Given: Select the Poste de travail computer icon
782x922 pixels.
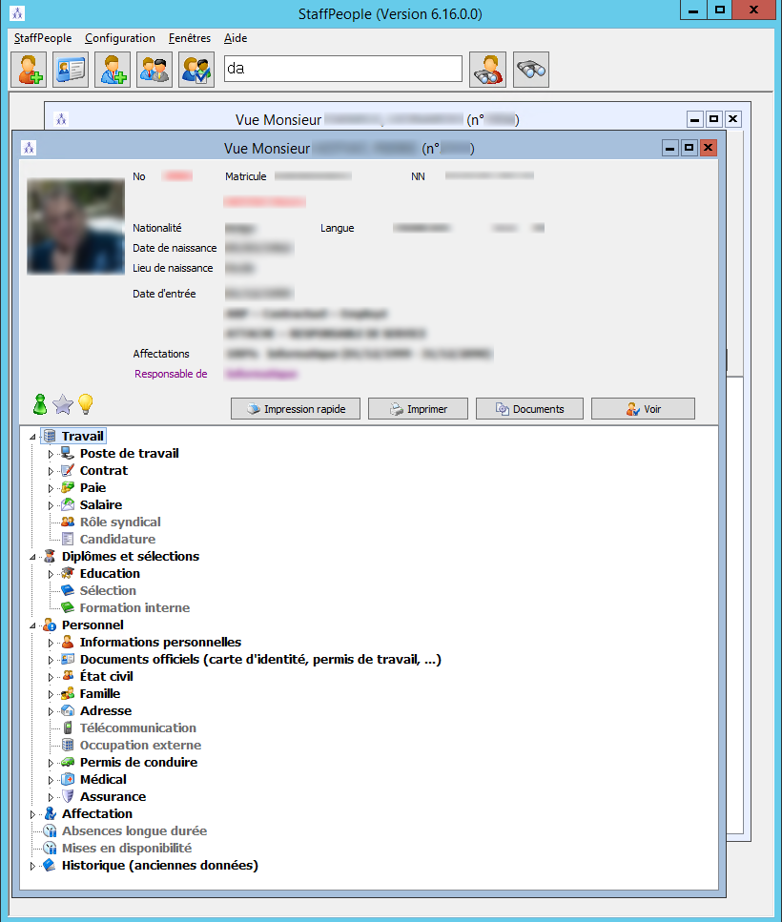Looking at the screenshot, I should pos(68,453).
